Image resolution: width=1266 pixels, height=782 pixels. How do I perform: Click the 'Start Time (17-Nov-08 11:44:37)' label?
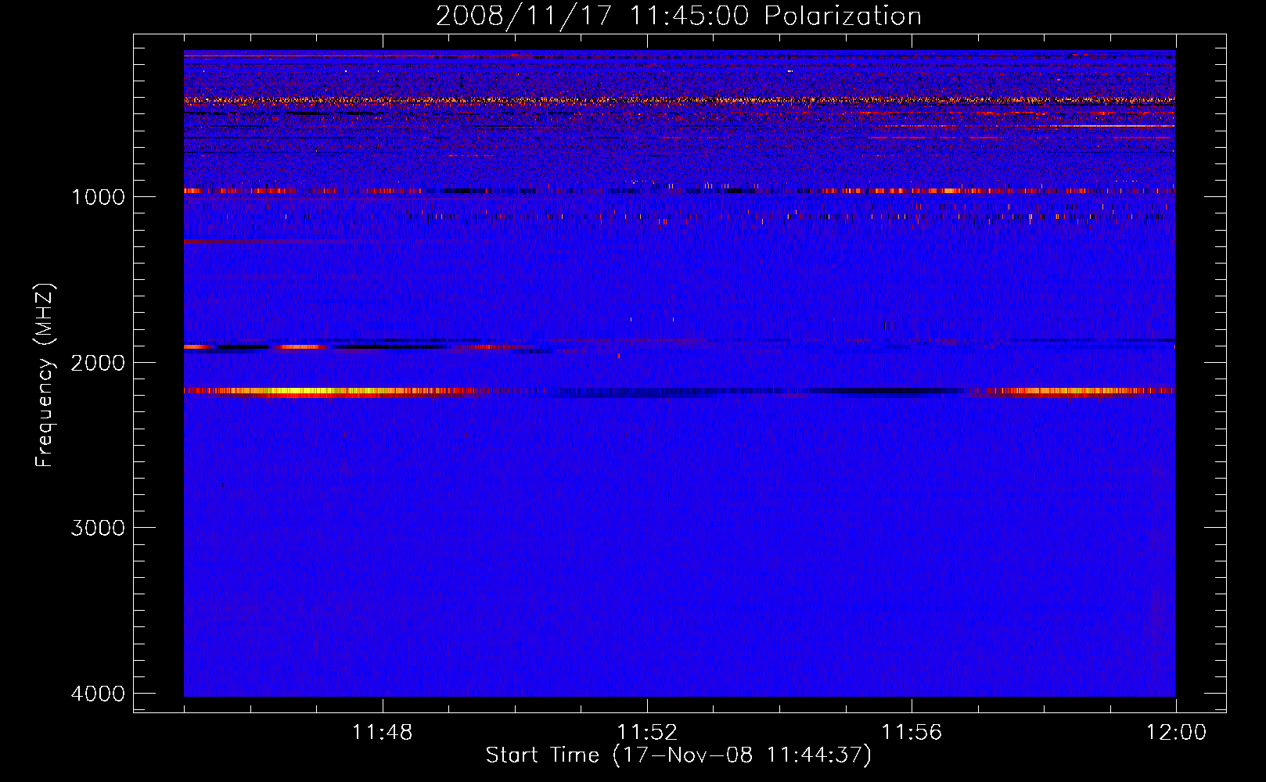678,755
